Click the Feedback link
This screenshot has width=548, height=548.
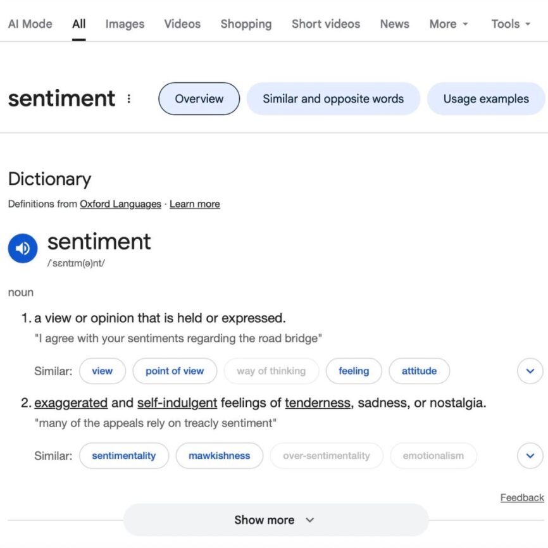coord(521,497)
